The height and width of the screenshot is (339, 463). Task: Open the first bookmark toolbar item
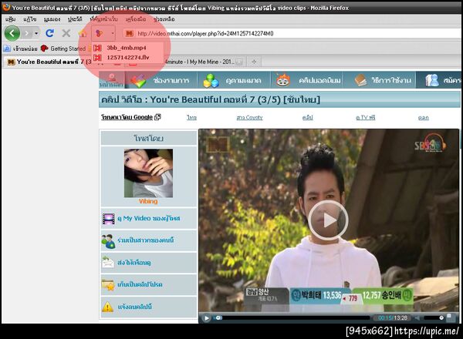[21, 49]
